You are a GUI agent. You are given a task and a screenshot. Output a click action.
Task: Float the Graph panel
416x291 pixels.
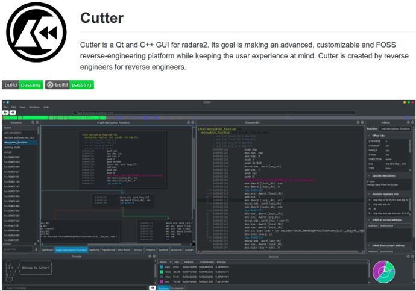[188, 122]
